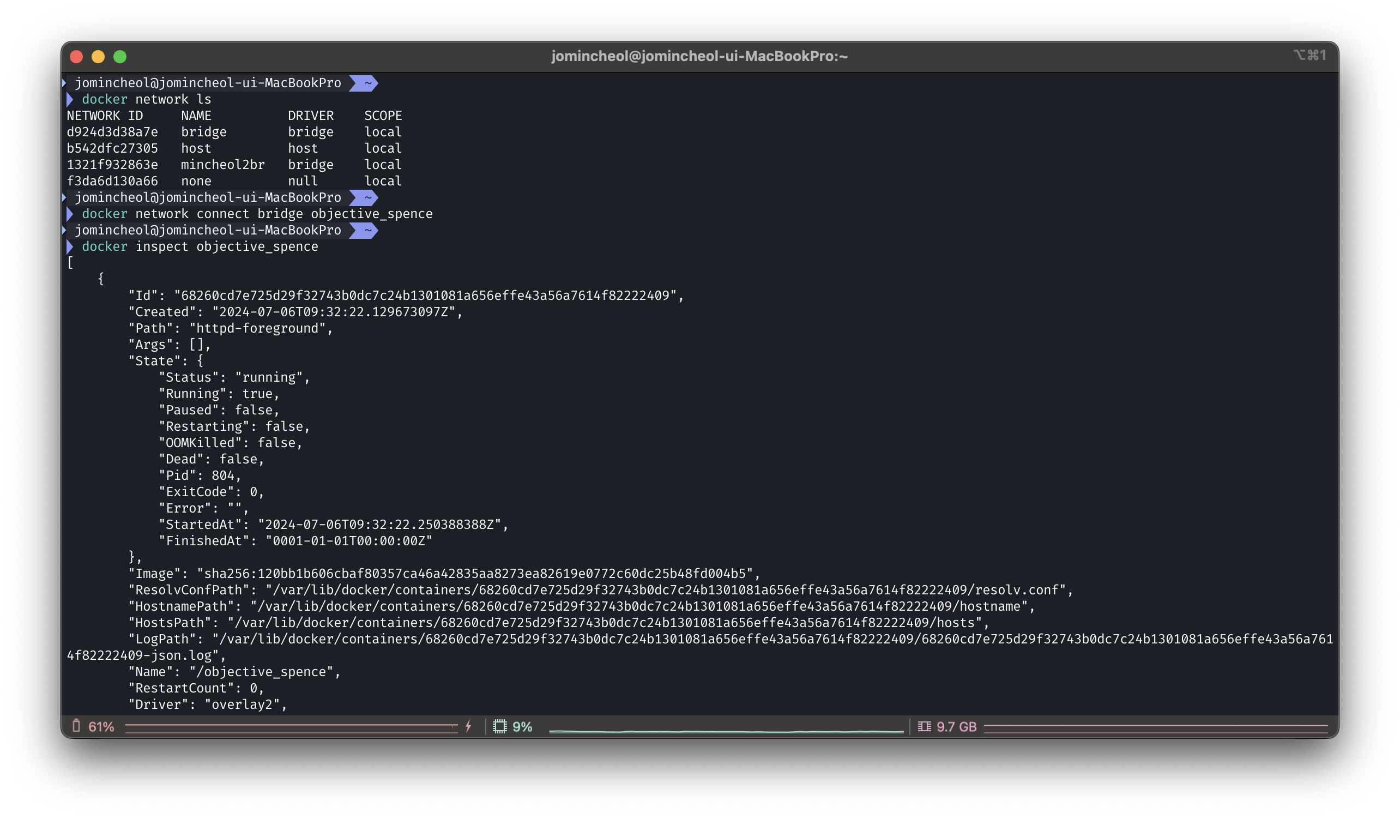Click the window title jomincheol@jomincheol-ui-MacBookPro
This screenshot has width=1400, height=819.
coord(699,56)
